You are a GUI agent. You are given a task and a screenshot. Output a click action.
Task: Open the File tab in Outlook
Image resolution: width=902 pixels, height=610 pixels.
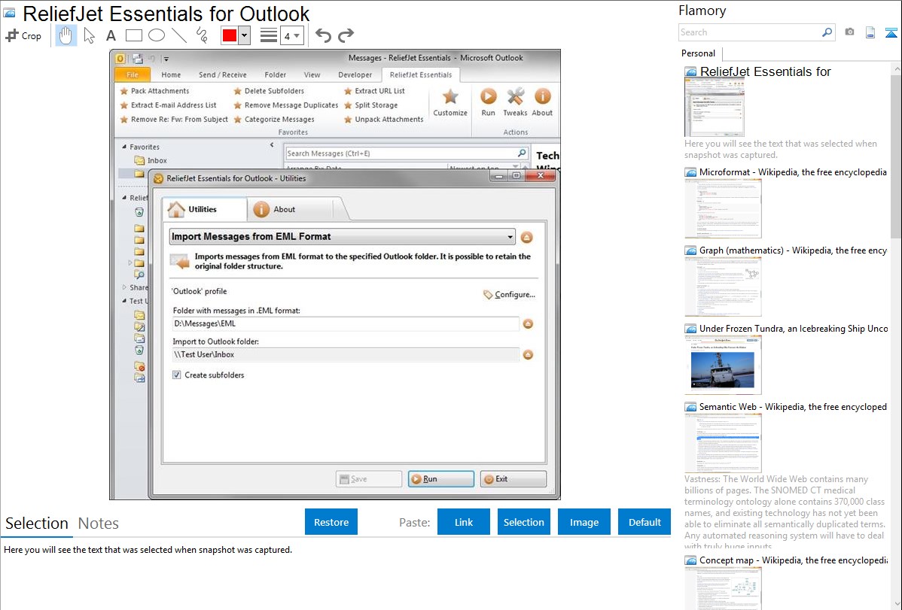point(133,74)
